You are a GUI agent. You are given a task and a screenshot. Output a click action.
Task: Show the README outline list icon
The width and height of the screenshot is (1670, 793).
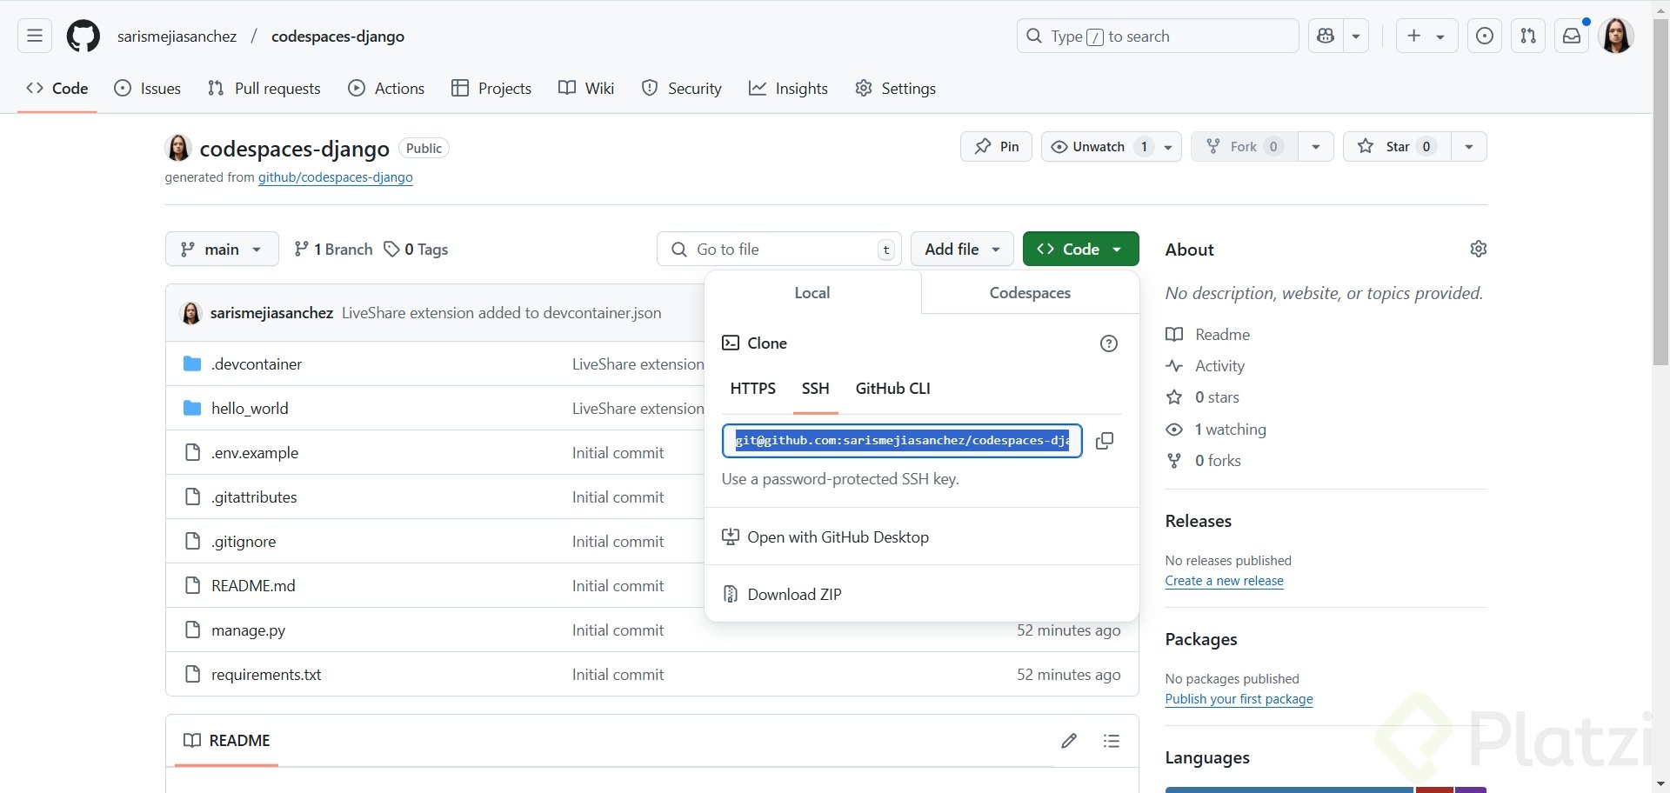[1111, 741]
